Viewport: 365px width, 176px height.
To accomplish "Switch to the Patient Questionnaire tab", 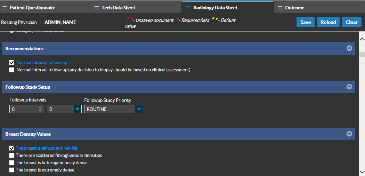I will [32, 8].
